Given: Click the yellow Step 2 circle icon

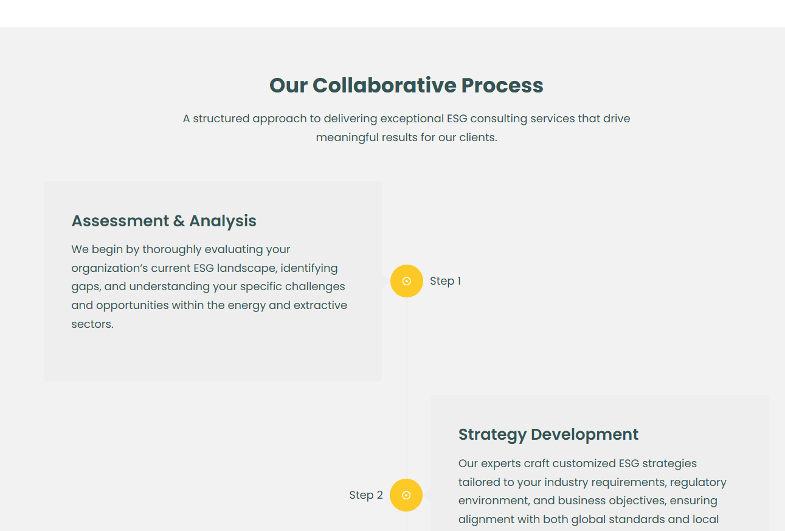Looking at the screenshot, I should 406,495.
